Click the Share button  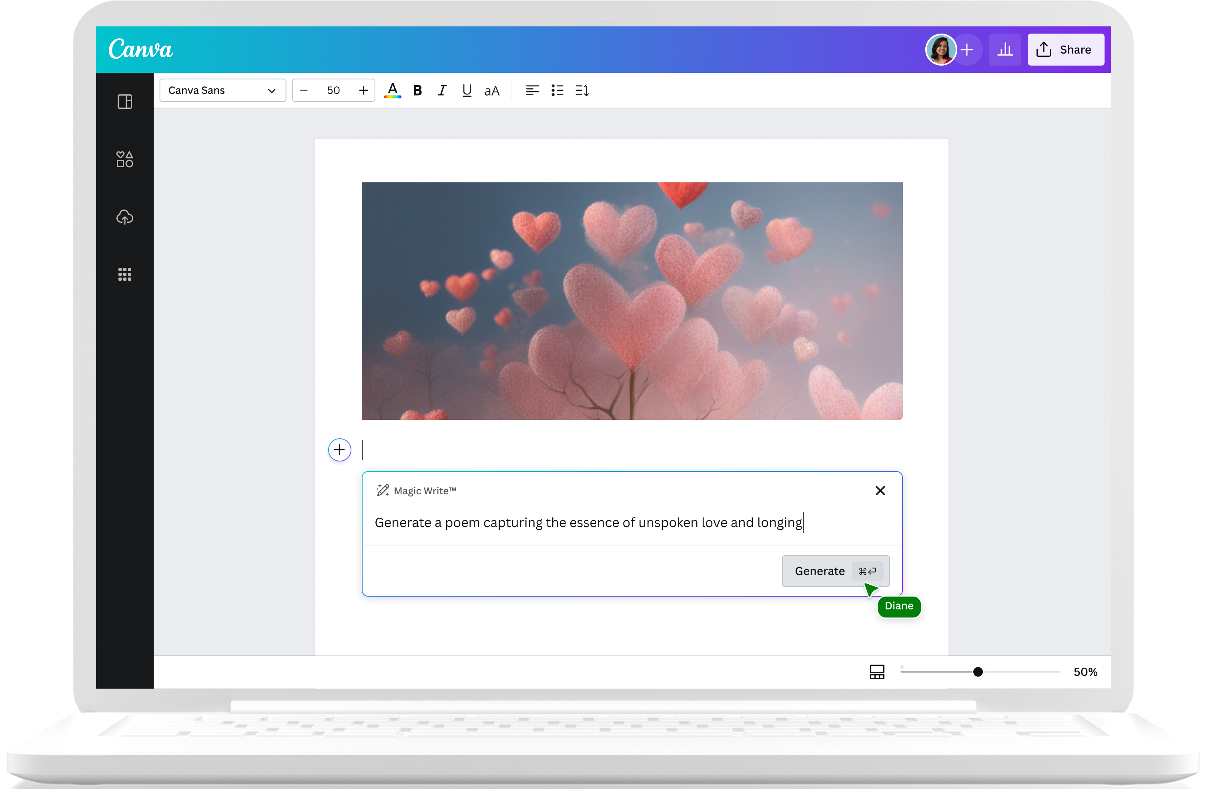click(1065, 50)
